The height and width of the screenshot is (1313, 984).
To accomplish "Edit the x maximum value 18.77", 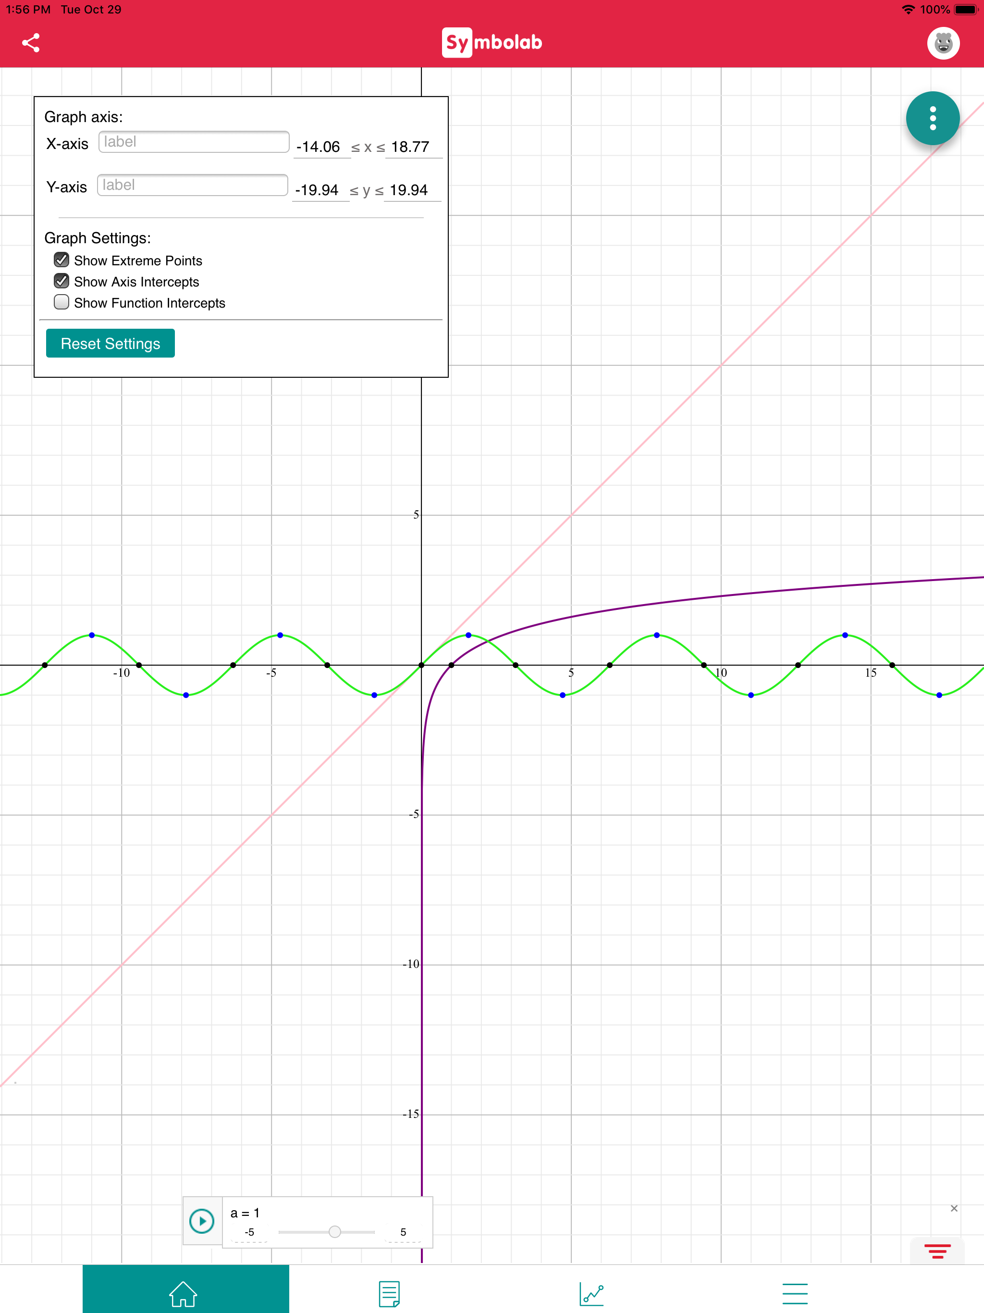I will coord(414,147).
